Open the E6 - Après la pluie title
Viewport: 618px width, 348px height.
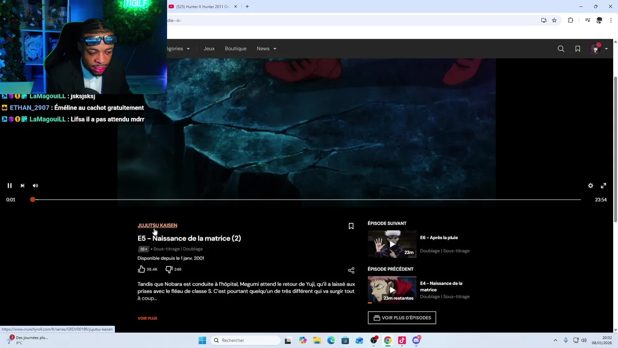(x=439, y=238)
